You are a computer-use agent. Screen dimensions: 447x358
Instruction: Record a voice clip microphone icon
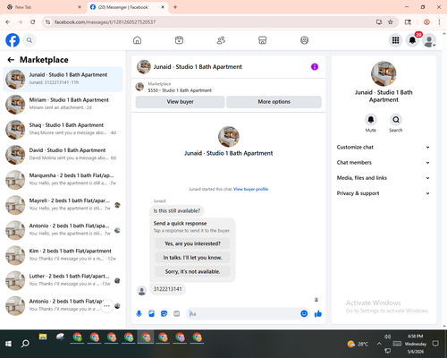pyautogui.click(x=139, y=313)
